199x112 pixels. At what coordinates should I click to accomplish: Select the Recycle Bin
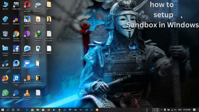[x=5, y=35]
